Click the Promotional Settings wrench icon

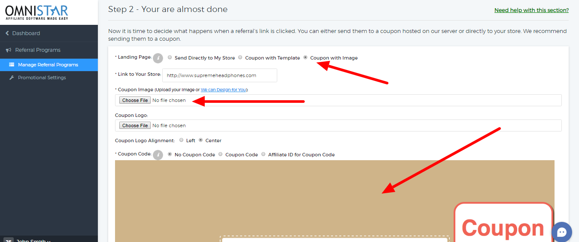click(12, 78)
